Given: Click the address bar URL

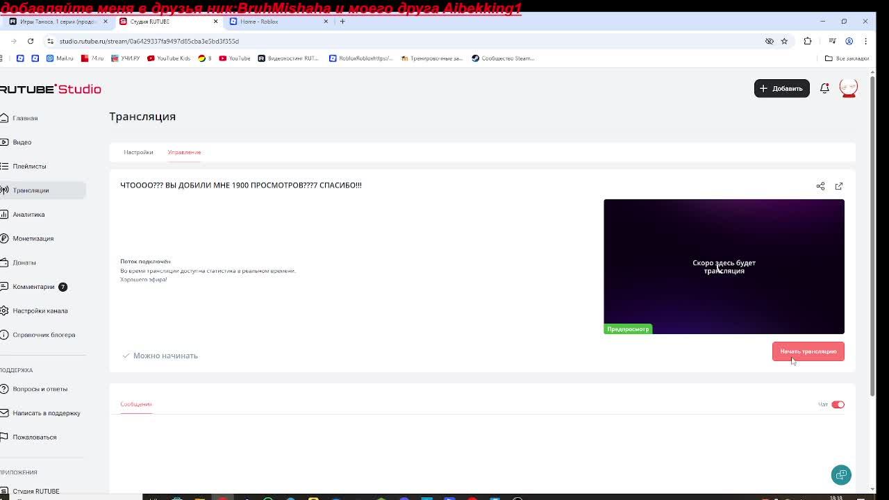Looking at the screenshot, I should 149,41.
